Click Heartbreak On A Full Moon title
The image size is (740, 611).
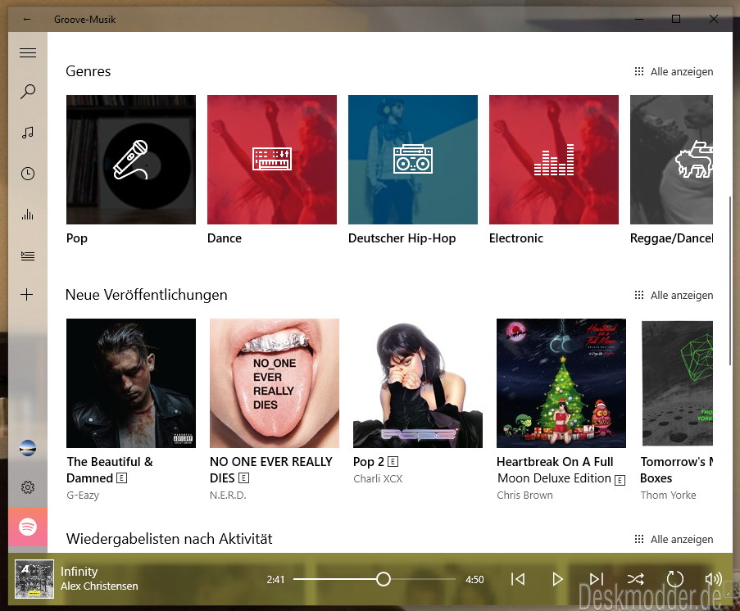point(555,470)
